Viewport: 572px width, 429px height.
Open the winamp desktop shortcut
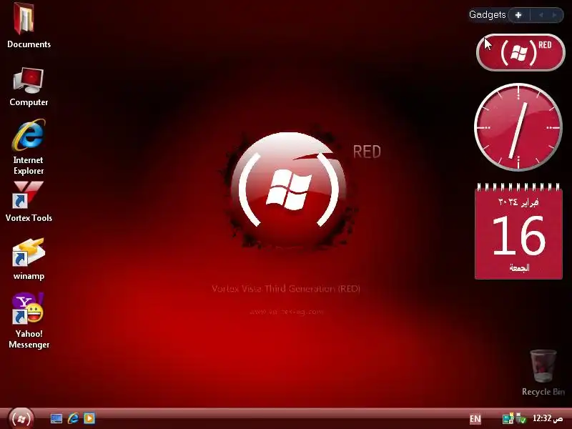pos(29,252)
